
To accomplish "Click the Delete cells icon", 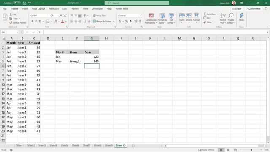I will coord(189,16).
